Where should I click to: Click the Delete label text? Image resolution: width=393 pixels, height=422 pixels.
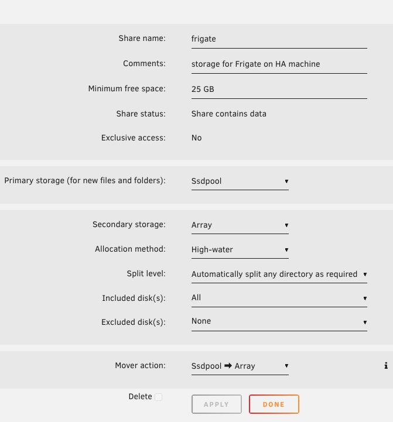[140, 397]
